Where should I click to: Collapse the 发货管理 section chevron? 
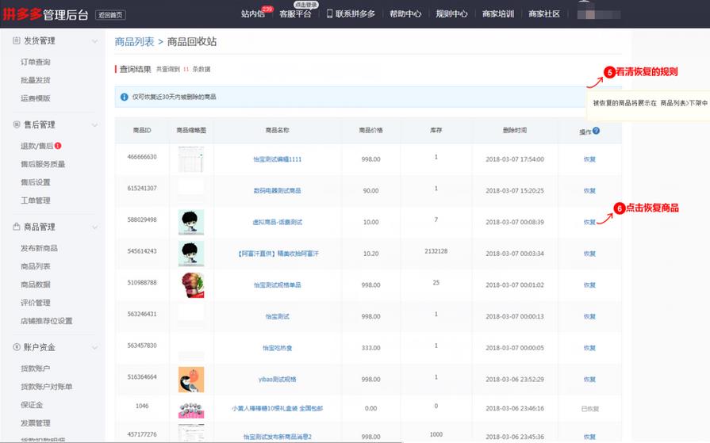coord(94,41)
